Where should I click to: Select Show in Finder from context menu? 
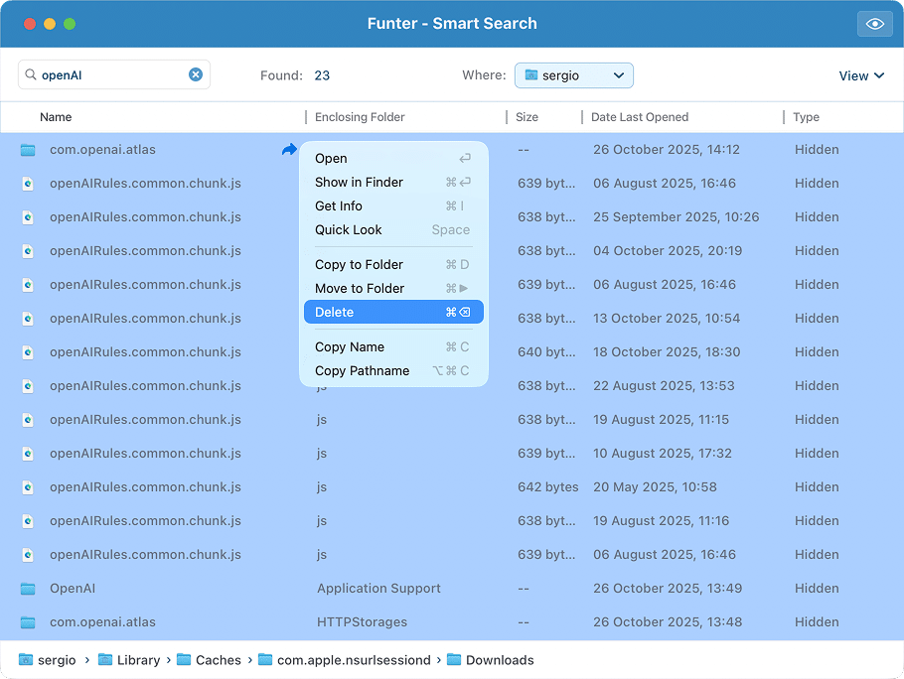click(x=359, y=182)
